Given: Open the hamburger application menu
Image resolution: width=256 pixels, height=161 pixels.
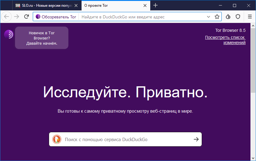Looking at the screenshot, I should (x=250, y=17).
